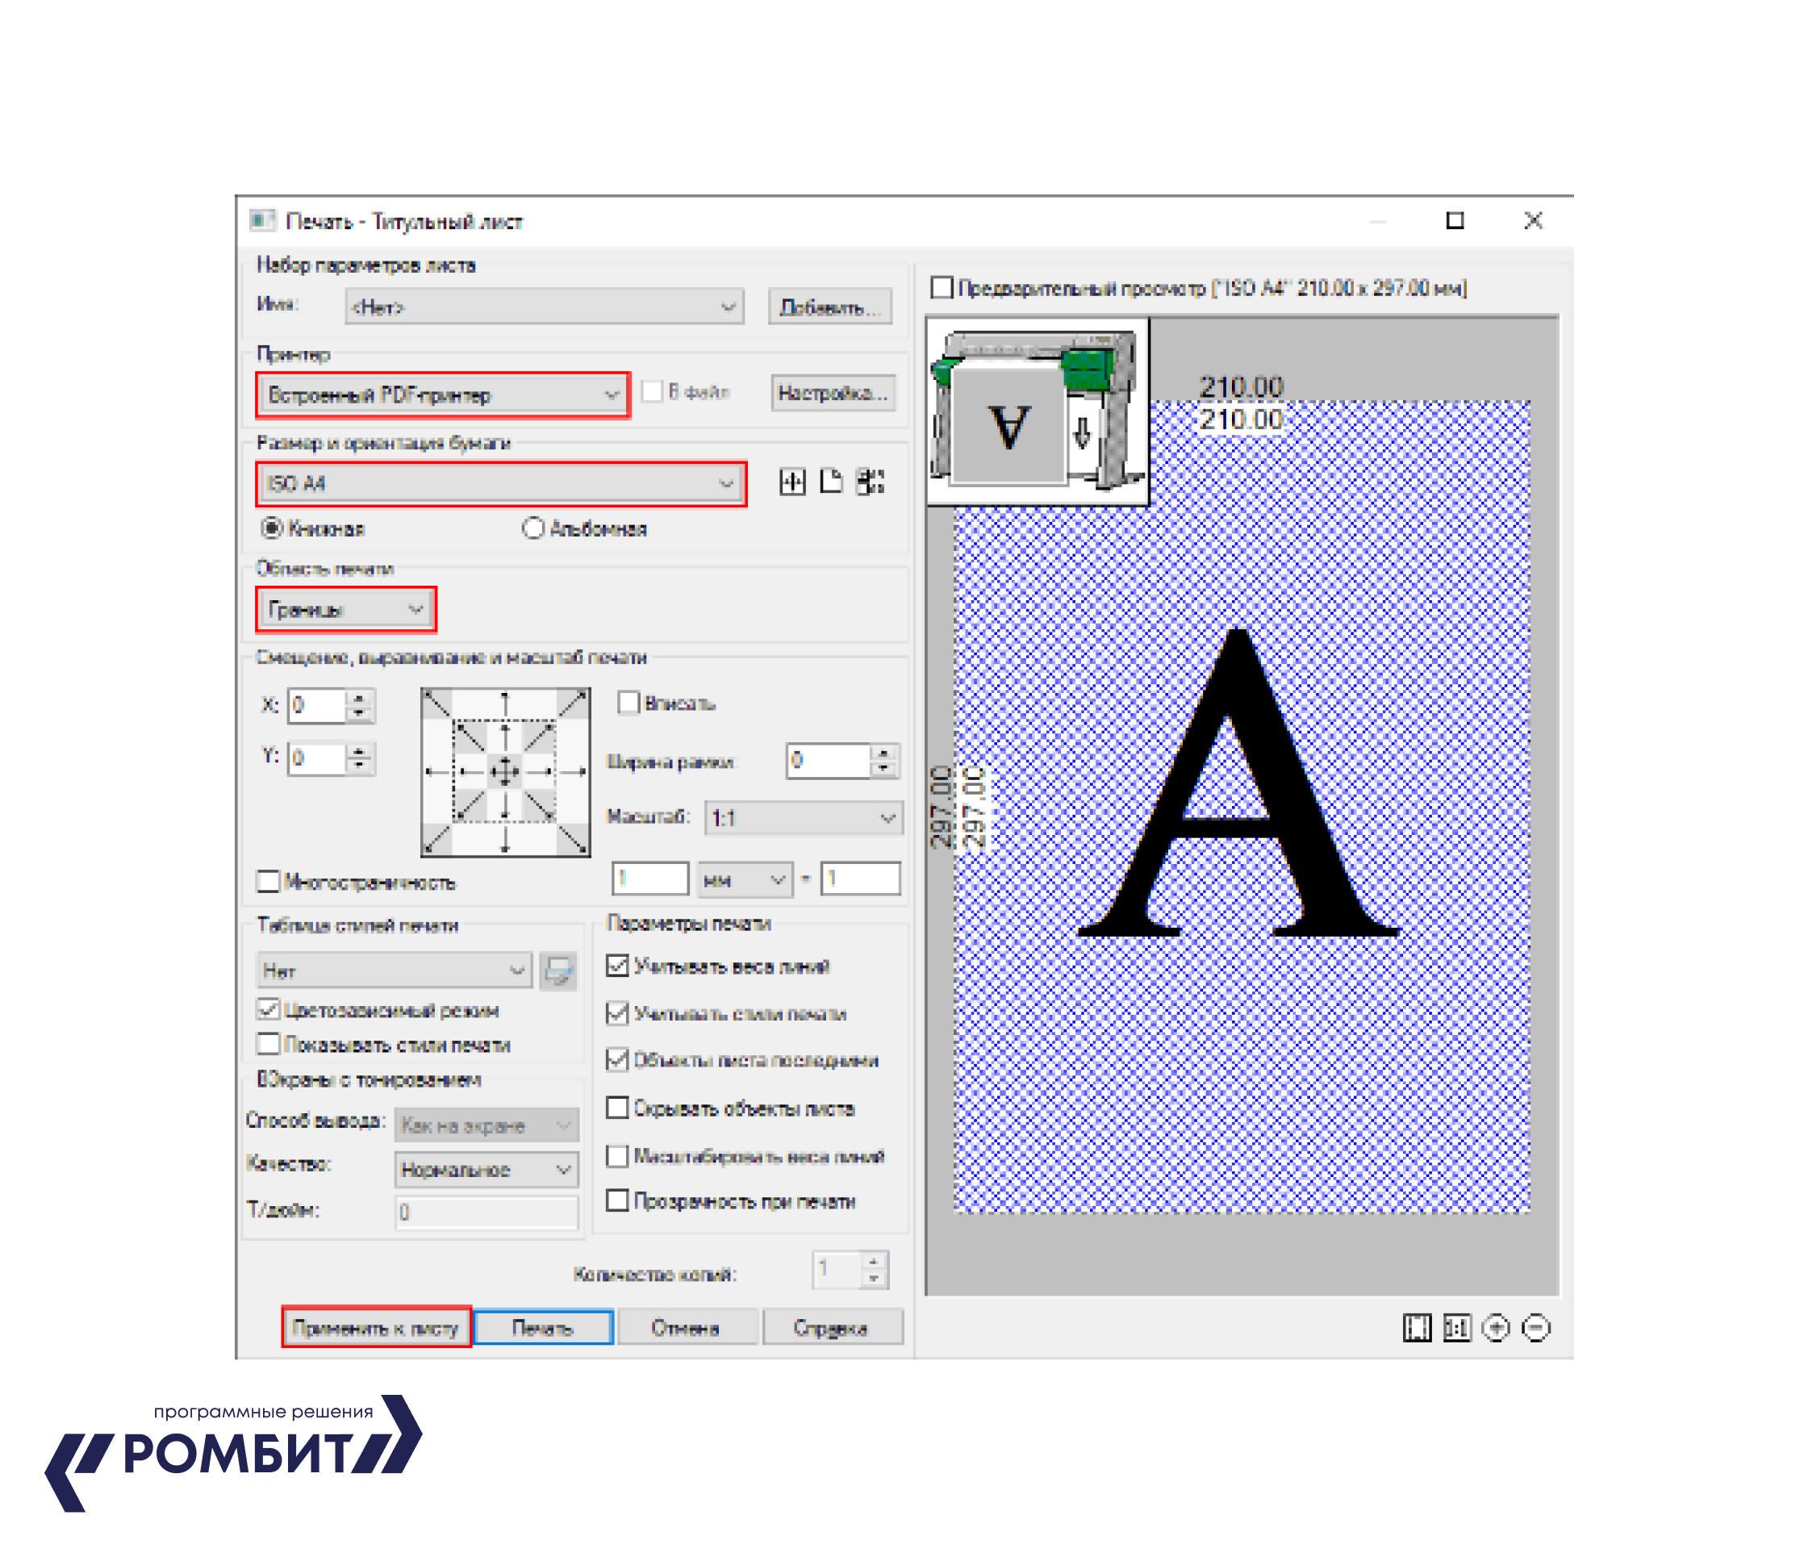
Task: Open the Встроенный PDF-принтер dropdown
Action: [x=442, y=395]
